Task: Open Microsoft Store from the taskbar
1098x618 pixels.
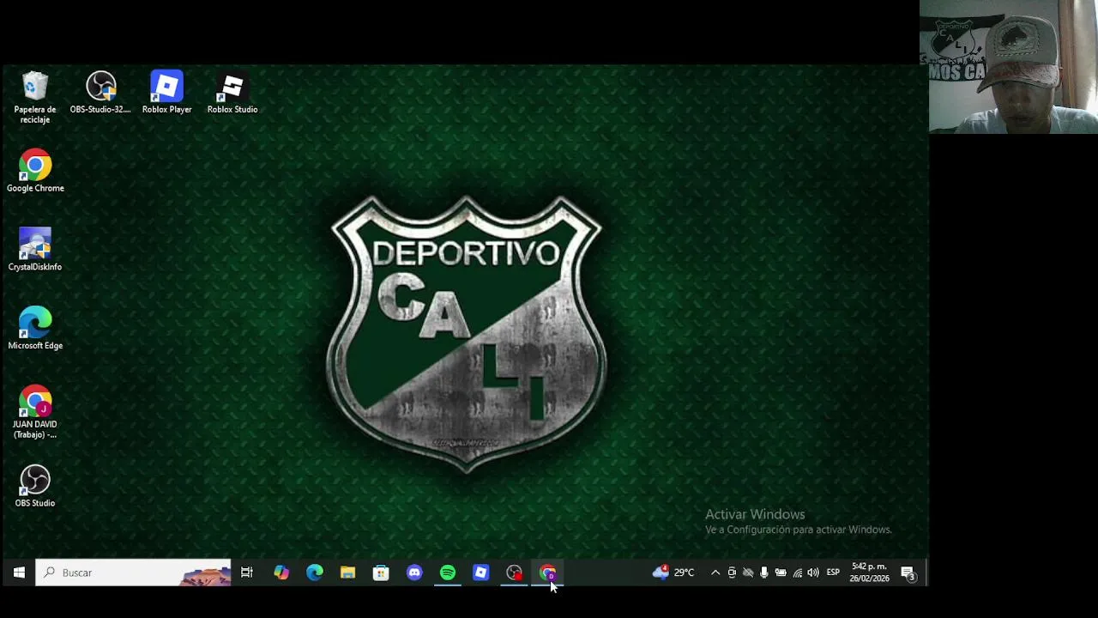Action: [381, 573]
